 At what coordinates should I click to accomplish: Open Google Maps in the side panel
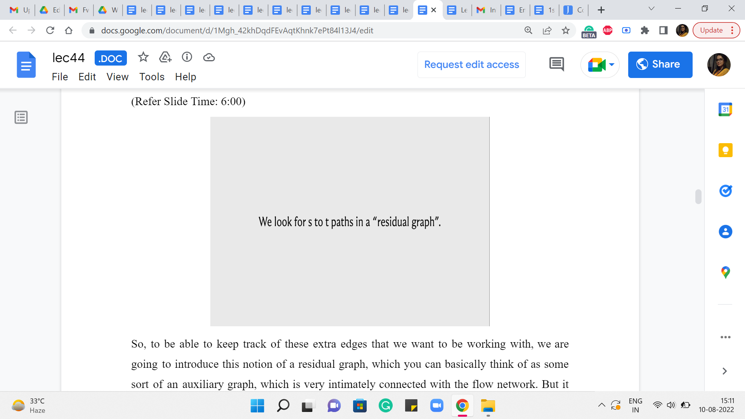(x=725, y=272)
